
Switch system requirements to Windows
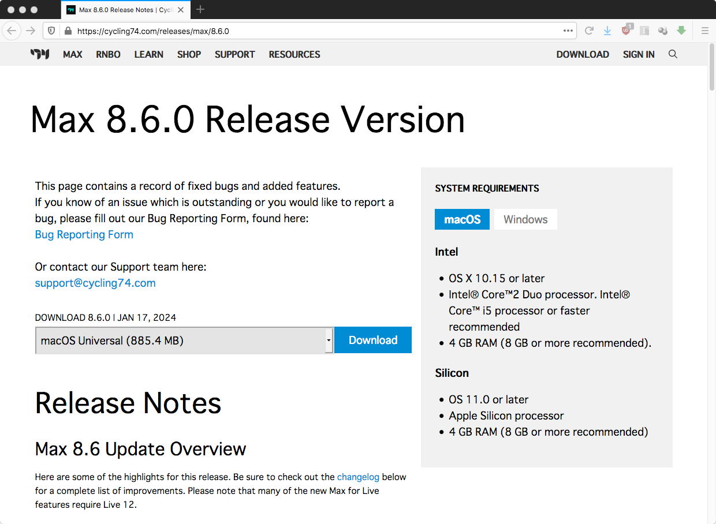(525, 219)
